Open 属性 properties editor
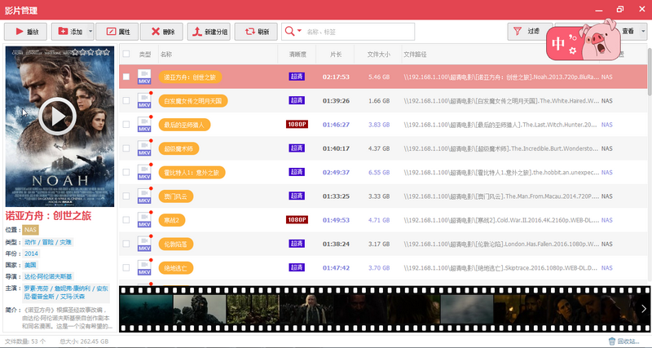The height and width of the screenshot is (348, 652). pyautogui.click(x=117, y=32)
